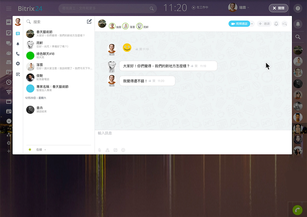Open notifications bell in messenger sidebar

point(18,44)
